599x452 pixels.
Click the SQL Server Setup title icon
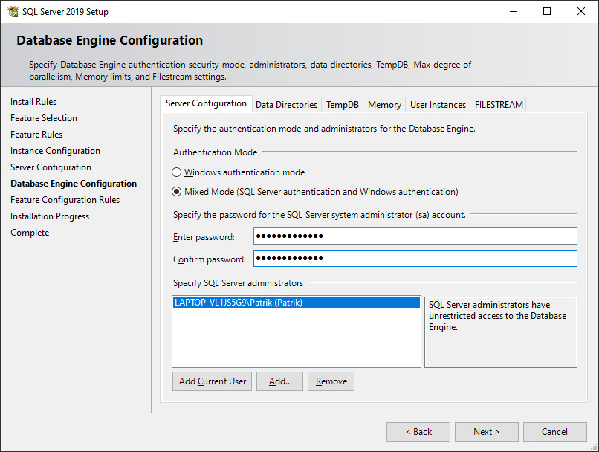(x=13, y=11)
